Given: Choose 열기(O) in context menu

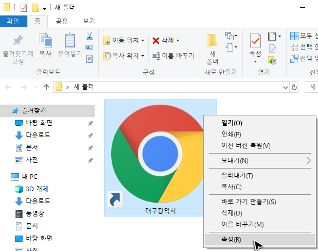Looking at the screenshot, I should tap(260, 123).
